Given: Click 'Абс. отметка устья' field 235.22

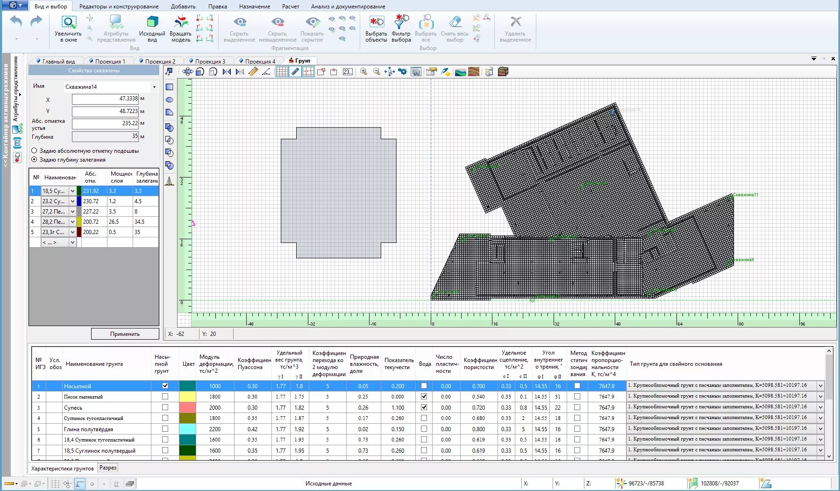Looking at the screenshot, I should point(106,124).
